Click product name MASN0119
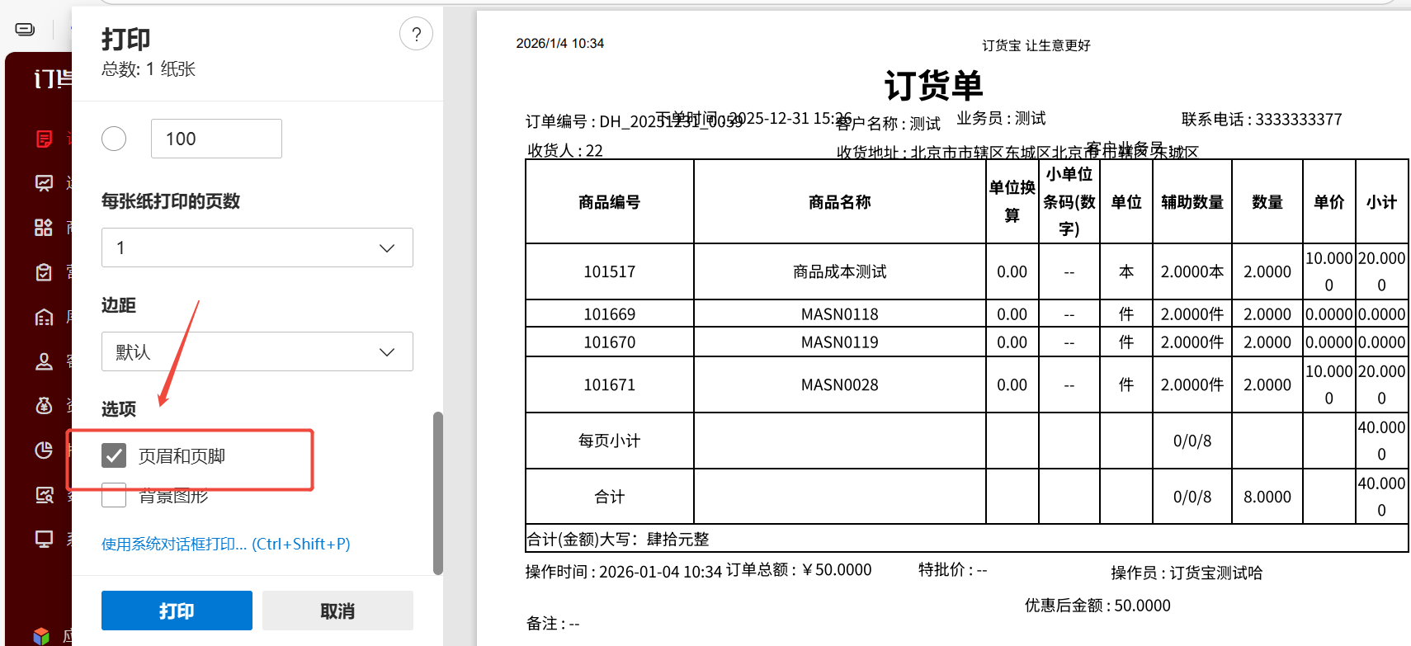 click(x=840, y=342)
